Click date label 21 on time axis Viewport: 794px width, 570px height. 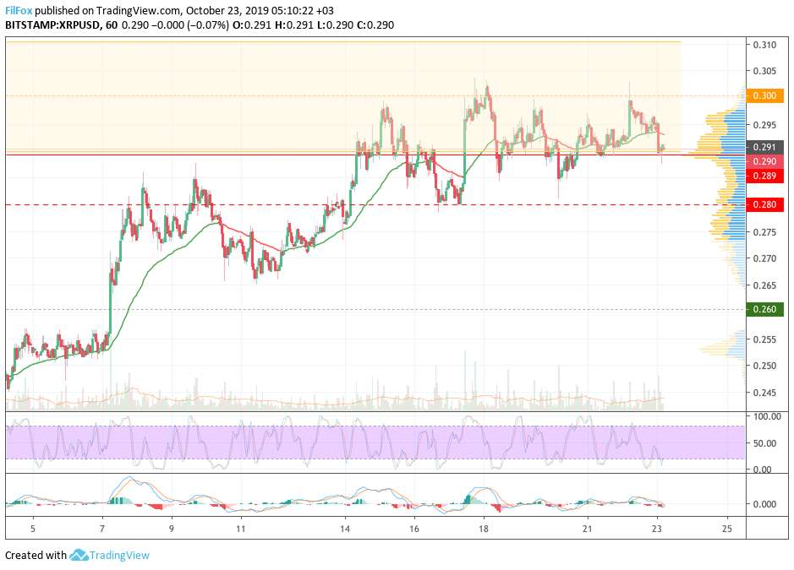588,529
